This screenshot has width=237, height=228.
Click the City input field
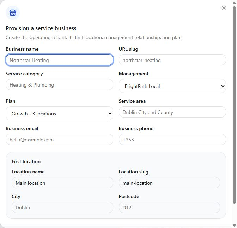62,207
